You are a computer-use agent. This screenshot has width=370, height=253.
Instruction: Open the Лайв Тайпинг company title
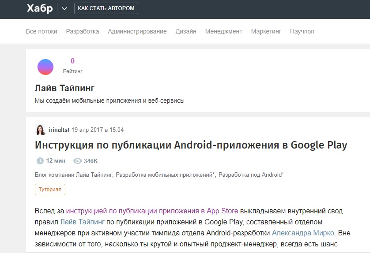point(64,88)
